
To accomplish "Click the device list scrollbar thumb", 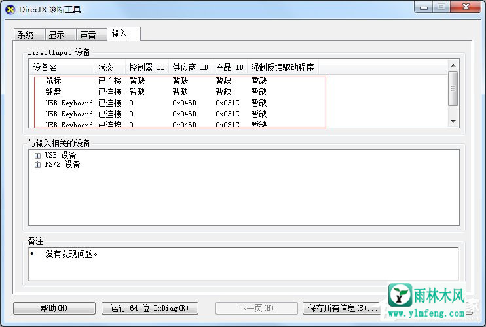I will point(453,88).
